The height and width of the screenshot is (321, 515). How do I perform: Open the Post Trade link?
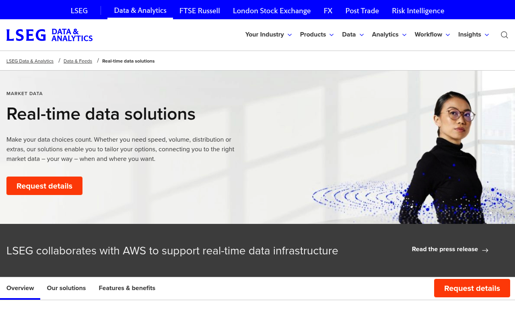click(362, 11)
